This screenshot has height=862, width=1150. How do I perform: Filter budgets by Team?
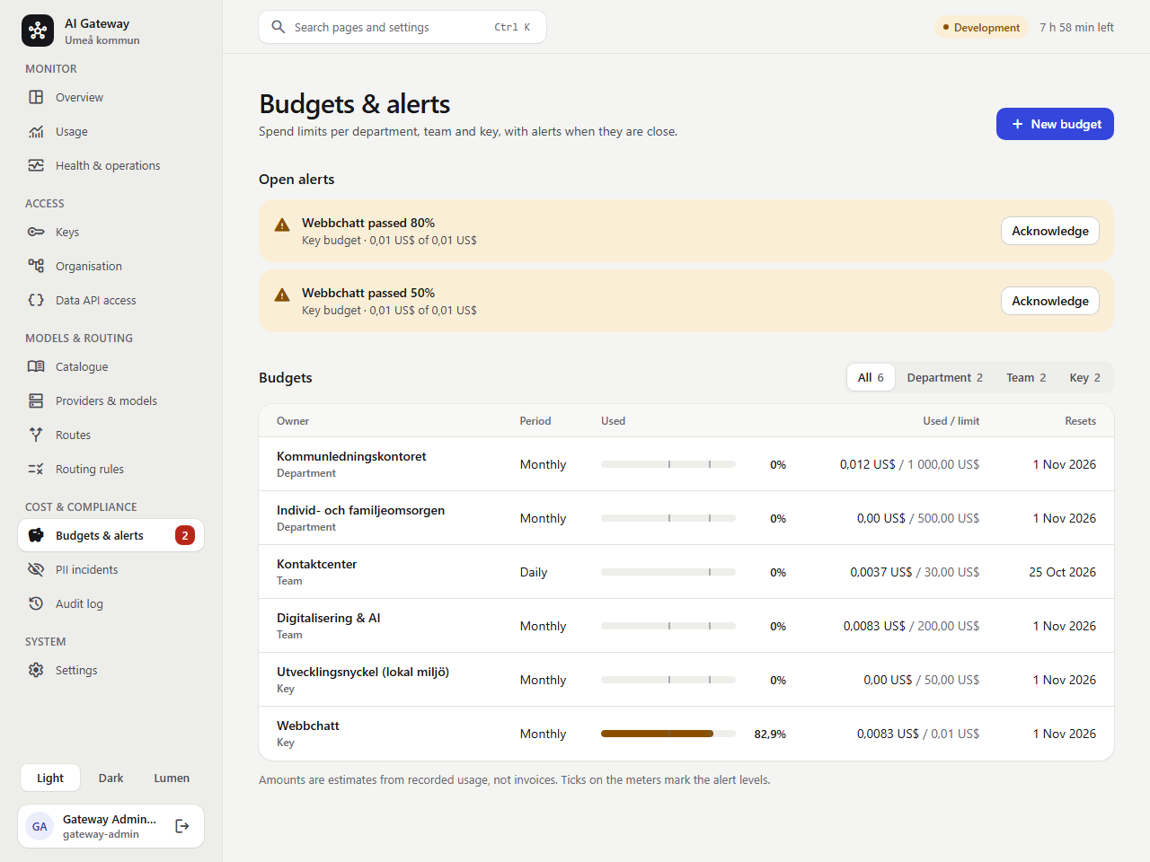coord(1026,377)
